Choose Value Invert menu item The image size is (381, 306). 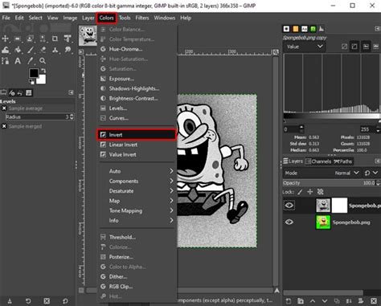pyautogui.click(x=137, y=154)
